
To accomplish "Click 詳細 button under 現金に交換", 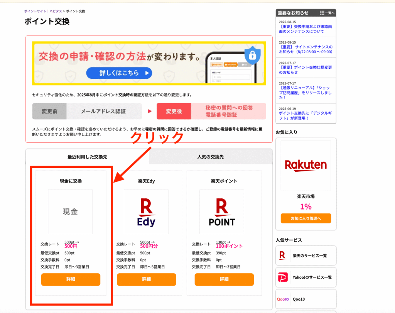I will click(x=71, y=279).
